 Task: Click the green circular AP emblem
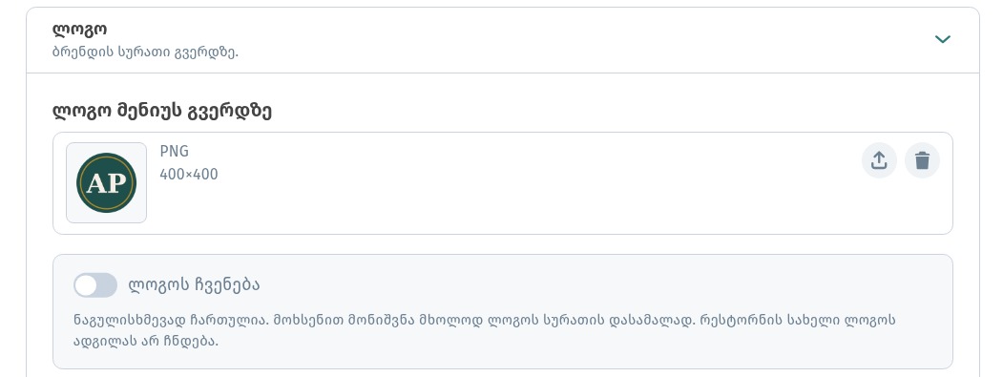(106, 182)
